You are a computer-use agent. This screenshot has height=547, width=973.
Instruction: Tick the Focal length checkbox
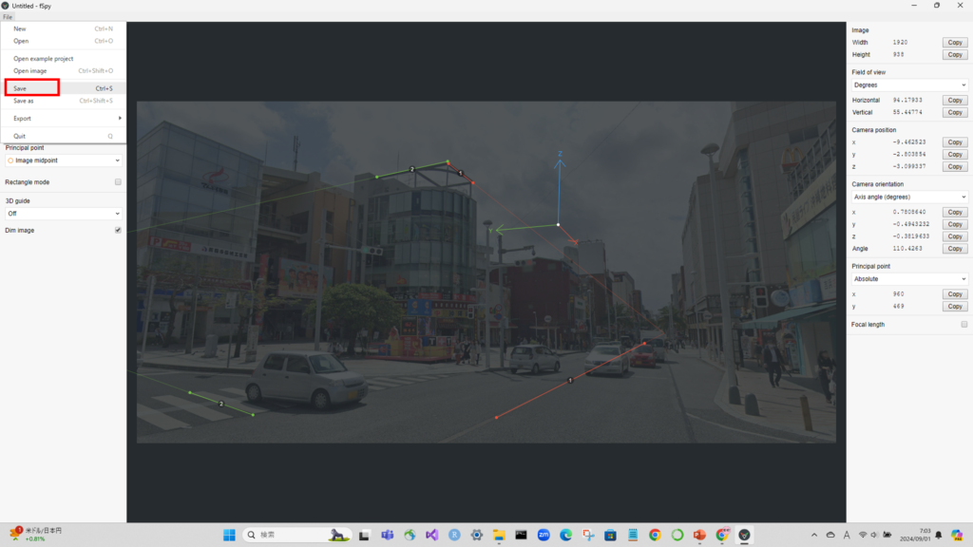(964, 325)
